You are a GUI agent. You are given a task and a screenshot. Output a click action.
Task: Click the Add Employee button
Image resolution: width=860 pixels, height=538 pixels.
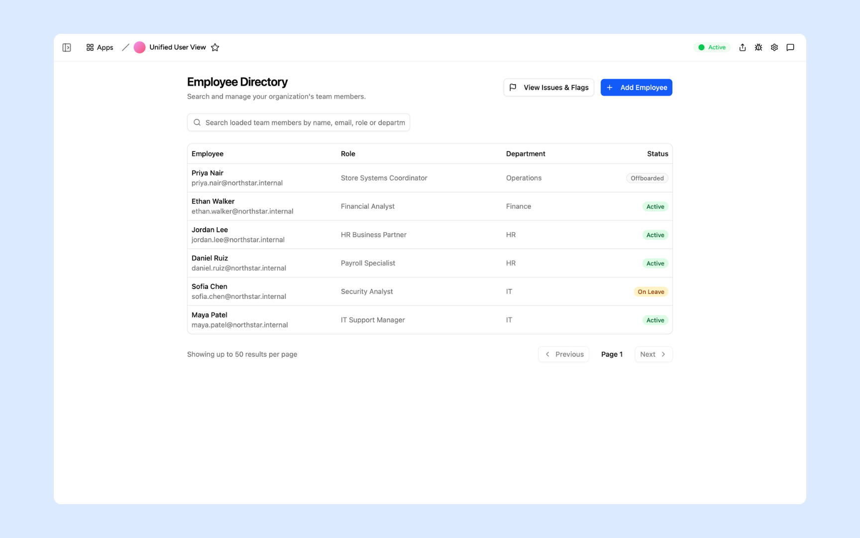pos(636,88)
